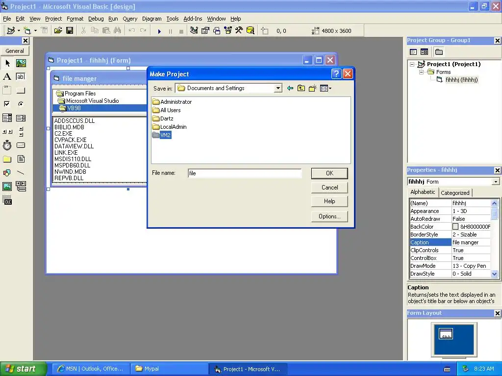This screenshot has height=376, width=502.
Task: Select the OLE container tool
Action: point(7,200)
